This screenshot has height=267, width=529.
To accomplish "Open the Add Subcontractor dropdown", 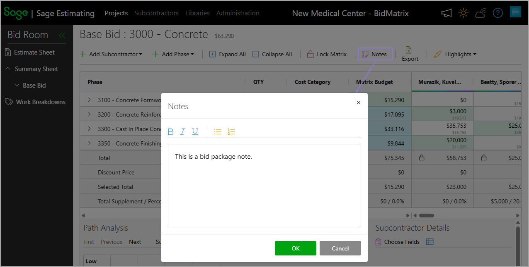I will 111,54.
